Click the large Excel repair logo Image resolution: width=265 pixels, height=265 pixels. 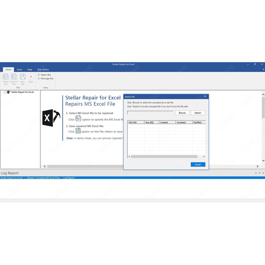pyautogui.click(x=51, y=118)
